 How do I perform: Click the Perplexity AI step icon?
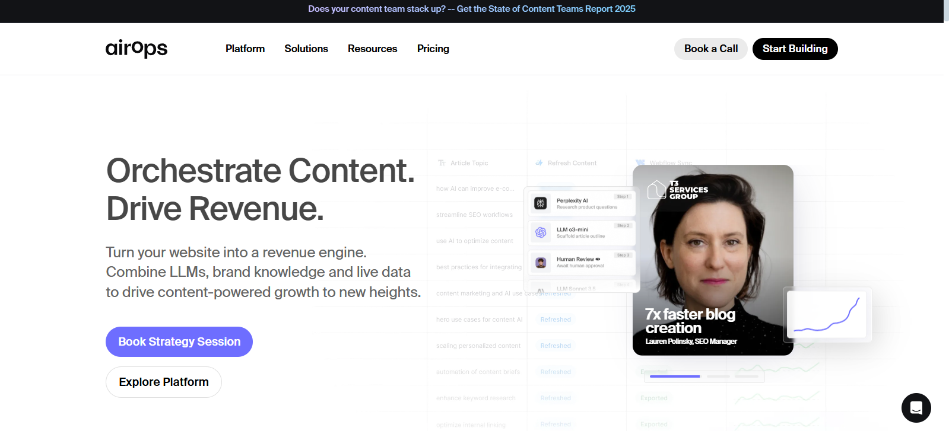pos(541,203)
